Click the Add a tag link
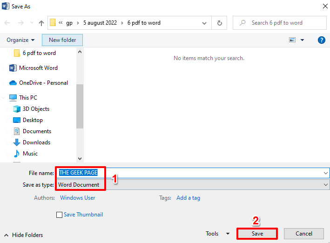330x243 pixels. 188,198
